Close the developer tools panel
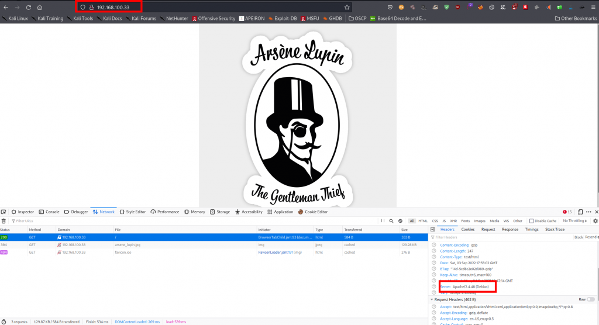The image size is (599, 325). [596, 212]
